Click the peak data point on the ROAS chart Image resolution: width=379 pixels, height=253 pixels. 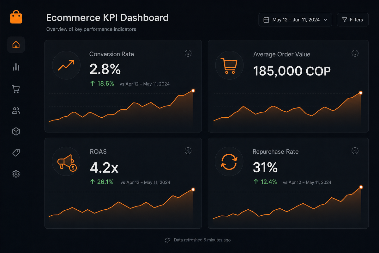[x=193, y=189]
